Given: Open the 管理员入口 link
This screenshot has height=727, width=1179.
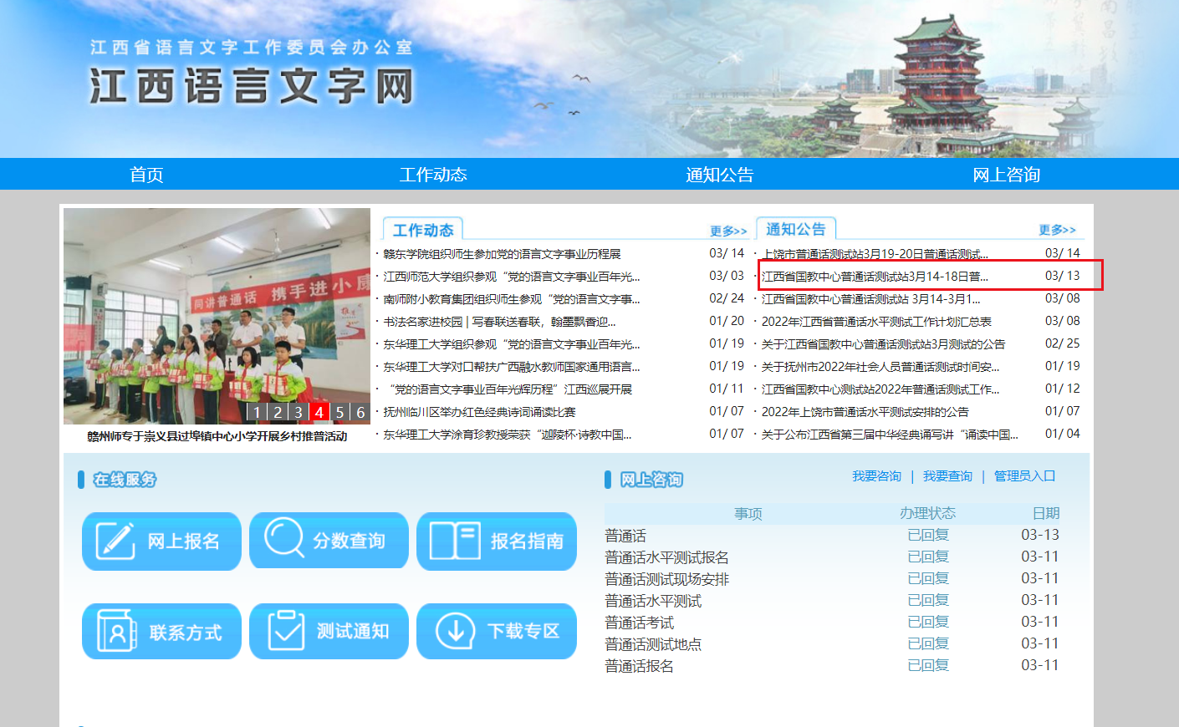Looking at the screenshot, I should coord(1024,476).
